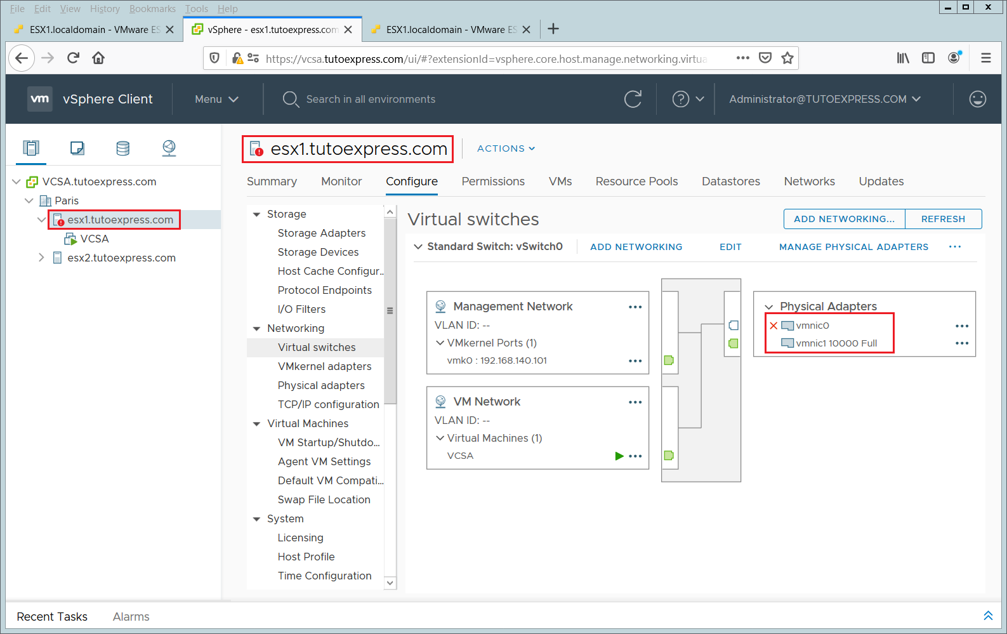1007x634 pixels.
Task: Switch to the Datastores tab
Action: coord(731,182)
